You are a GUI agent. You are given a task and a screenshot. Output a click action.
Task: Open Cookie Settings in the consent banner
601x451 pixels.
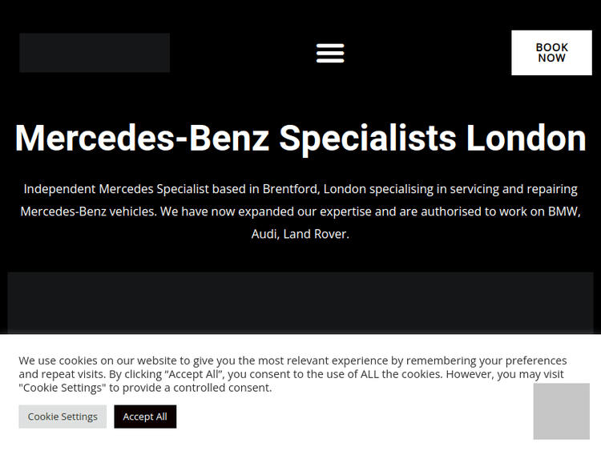pyautogui.click(x=63, y=417)
